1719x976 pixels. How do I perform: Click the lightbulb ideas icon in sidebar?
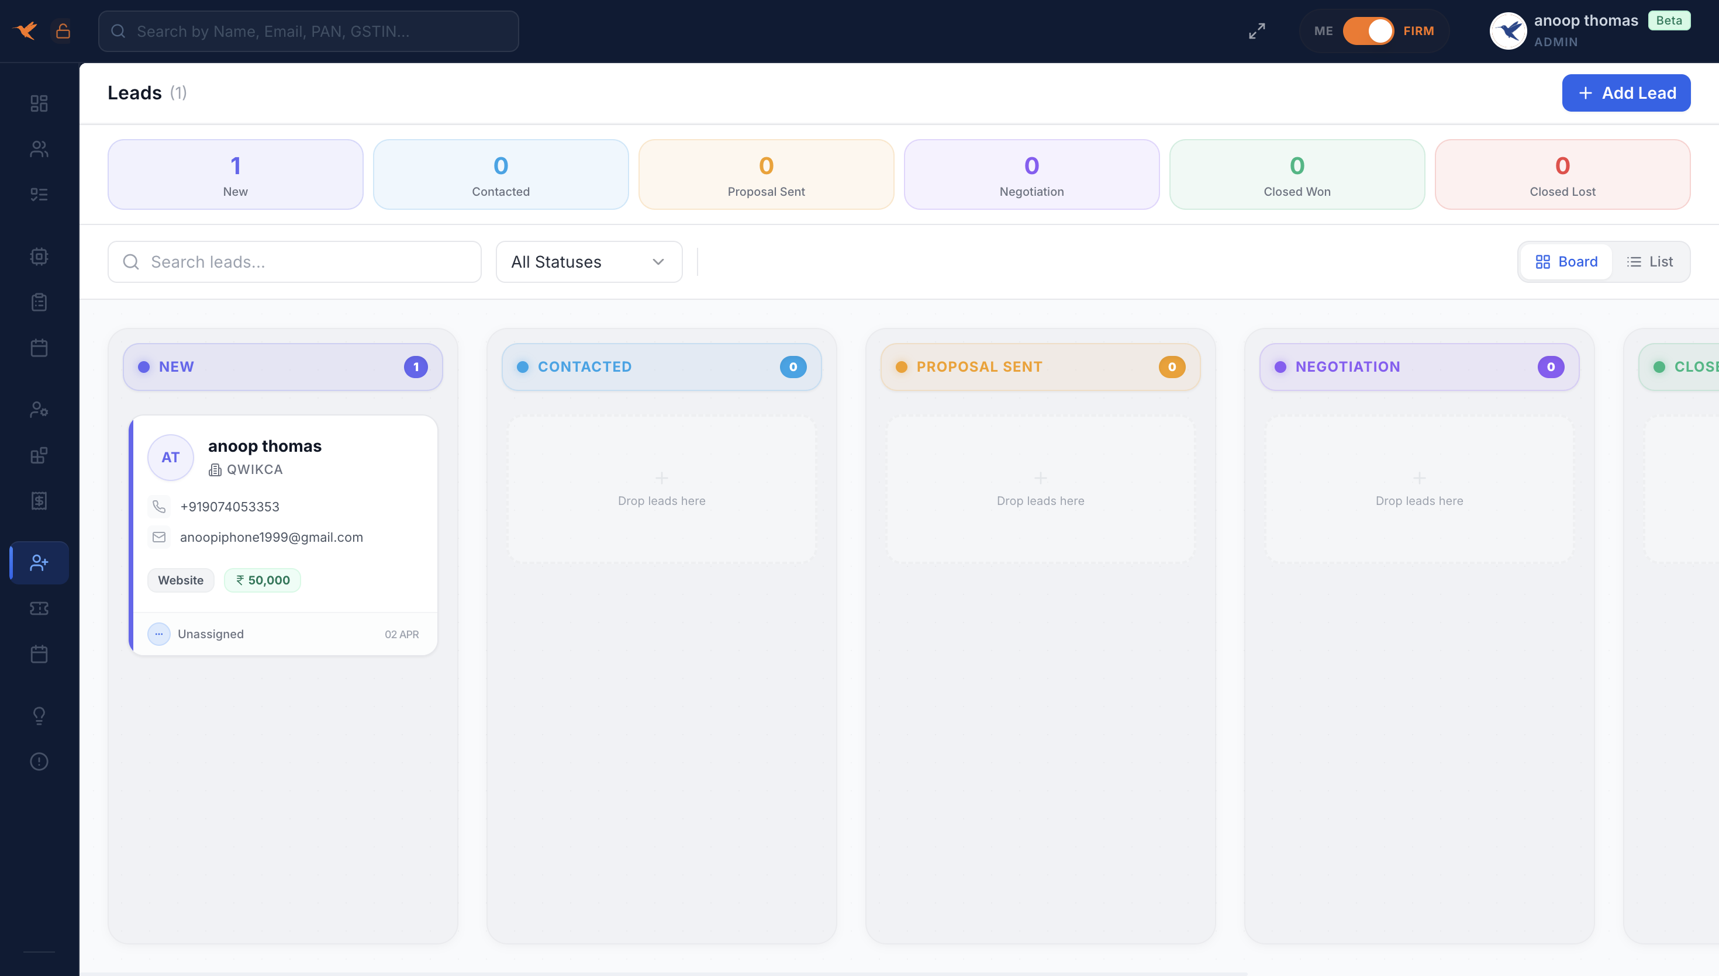pos(39,716)
